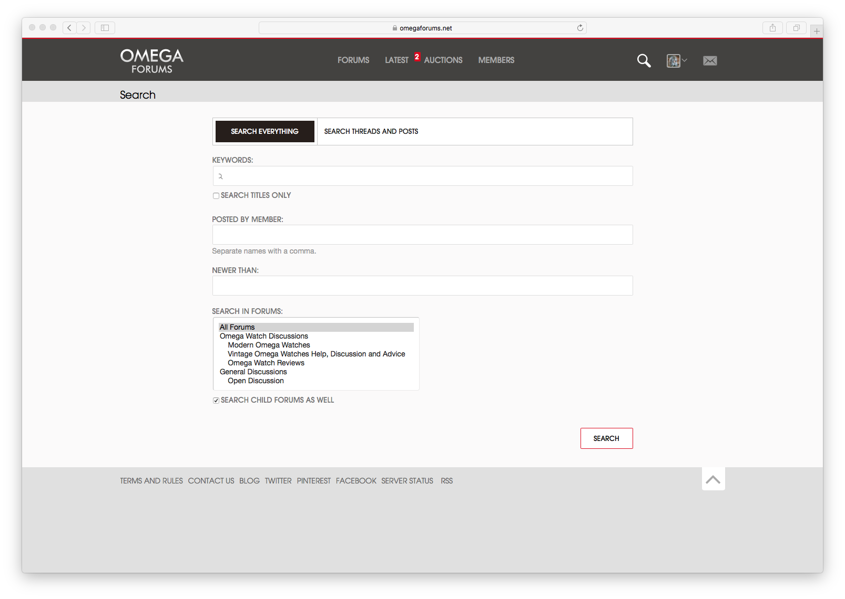Click the scroll-to-top chevron button
The width and height of the screenshot is (845, 599).
click(713, 479)
